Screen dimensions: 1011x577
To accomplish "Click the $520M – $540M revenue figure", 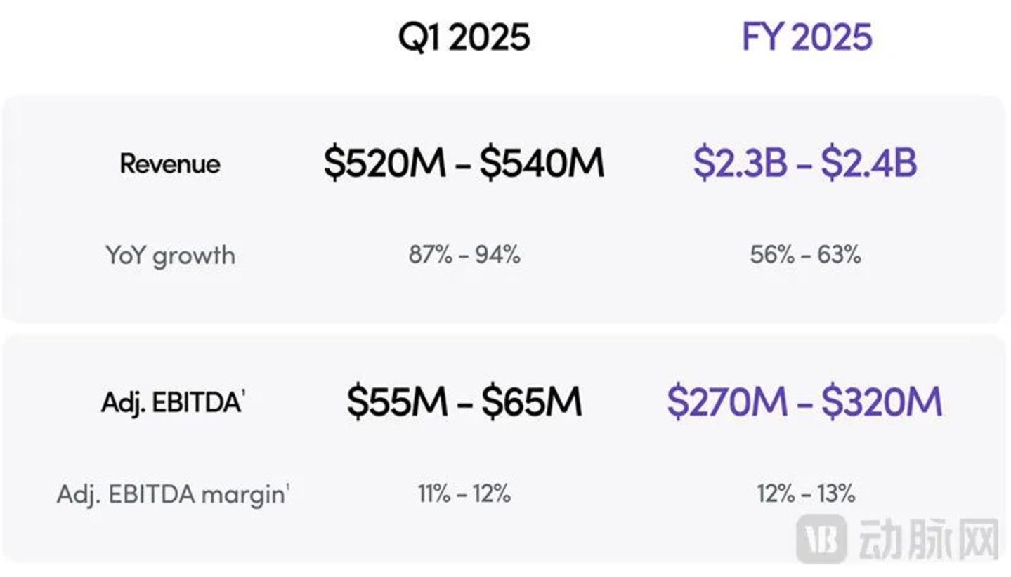I will (x=464, y=163).
